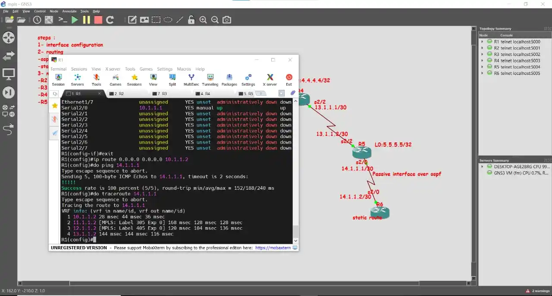This screenshot has width=552, height=296.
Task: Expand R3 node in Topology Summary
Action: tap(483, 54)
